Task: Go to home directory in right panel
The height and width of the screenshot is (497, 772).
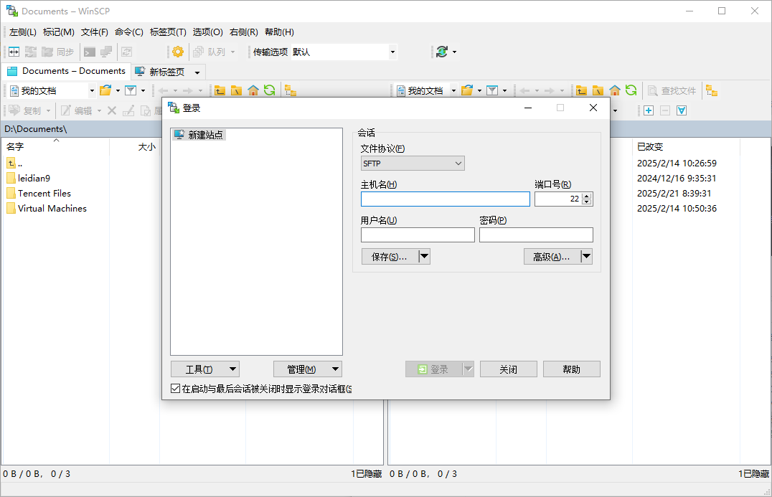Action: pos(614,90)
